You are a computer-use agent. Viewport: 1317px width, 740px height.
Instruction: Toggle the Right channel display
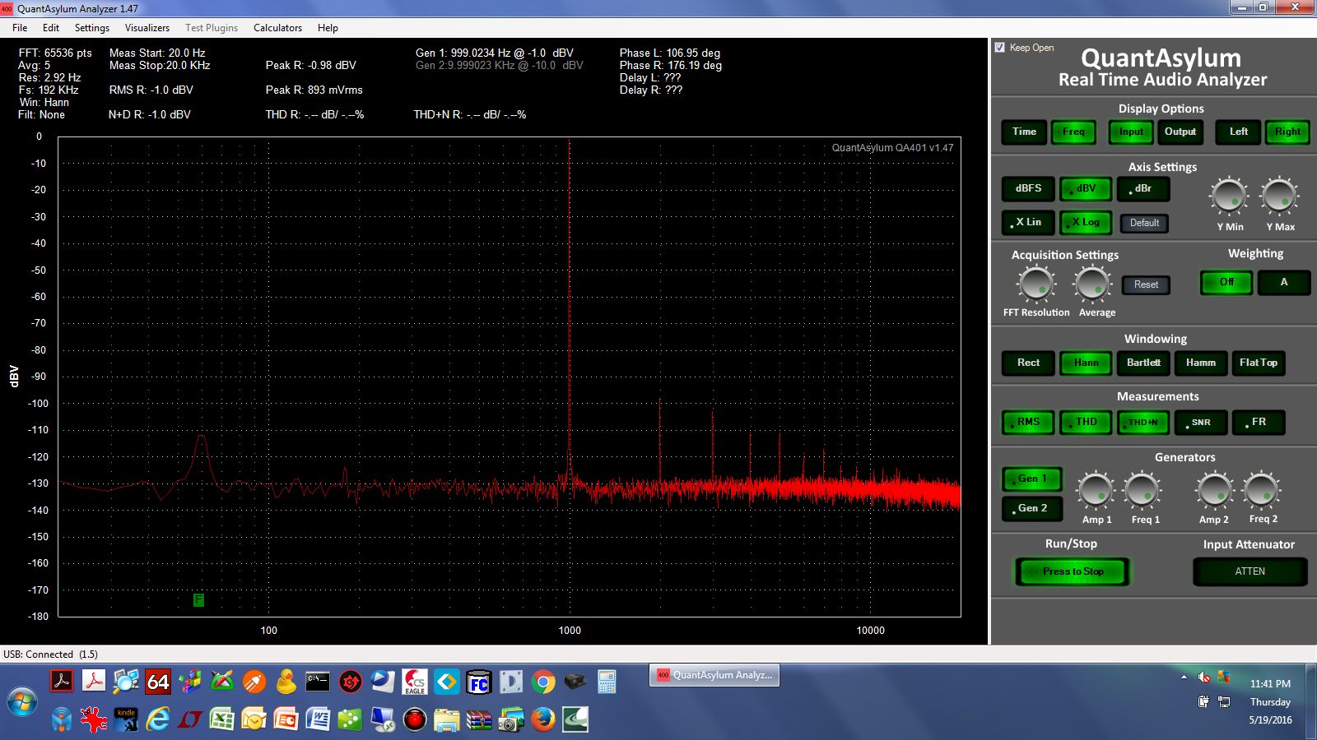pyautogui.click(x=1287, y=132)
